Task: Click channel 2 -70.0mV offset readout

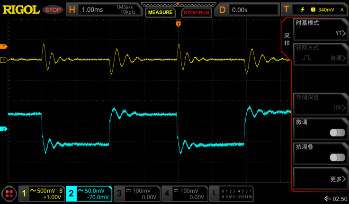Action: tap(98, 197)
